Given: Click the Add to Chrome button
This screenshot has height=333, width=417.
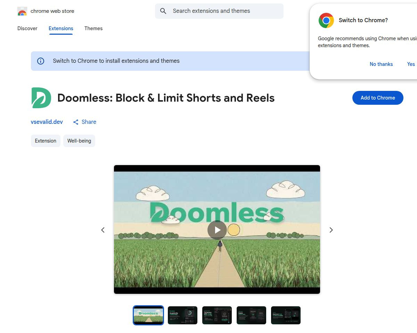Looking at the screenshot, I should 378,98.
